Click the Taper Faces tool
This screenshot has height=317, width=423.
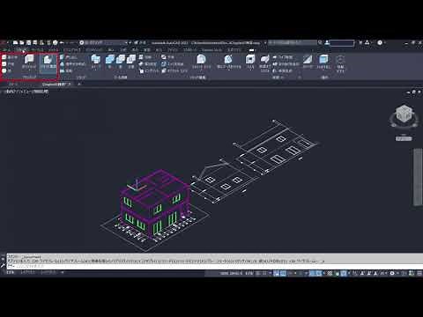coord(228,62)
